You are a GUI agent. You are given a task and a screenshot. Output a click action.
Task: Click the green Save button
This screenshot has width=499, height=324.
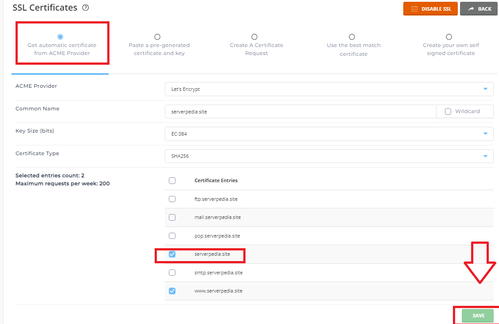pyautogui.click(x=478, y=316)
